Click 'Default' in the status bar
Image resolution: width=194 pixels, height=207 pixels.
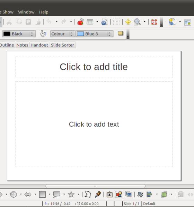click(149, 204)
